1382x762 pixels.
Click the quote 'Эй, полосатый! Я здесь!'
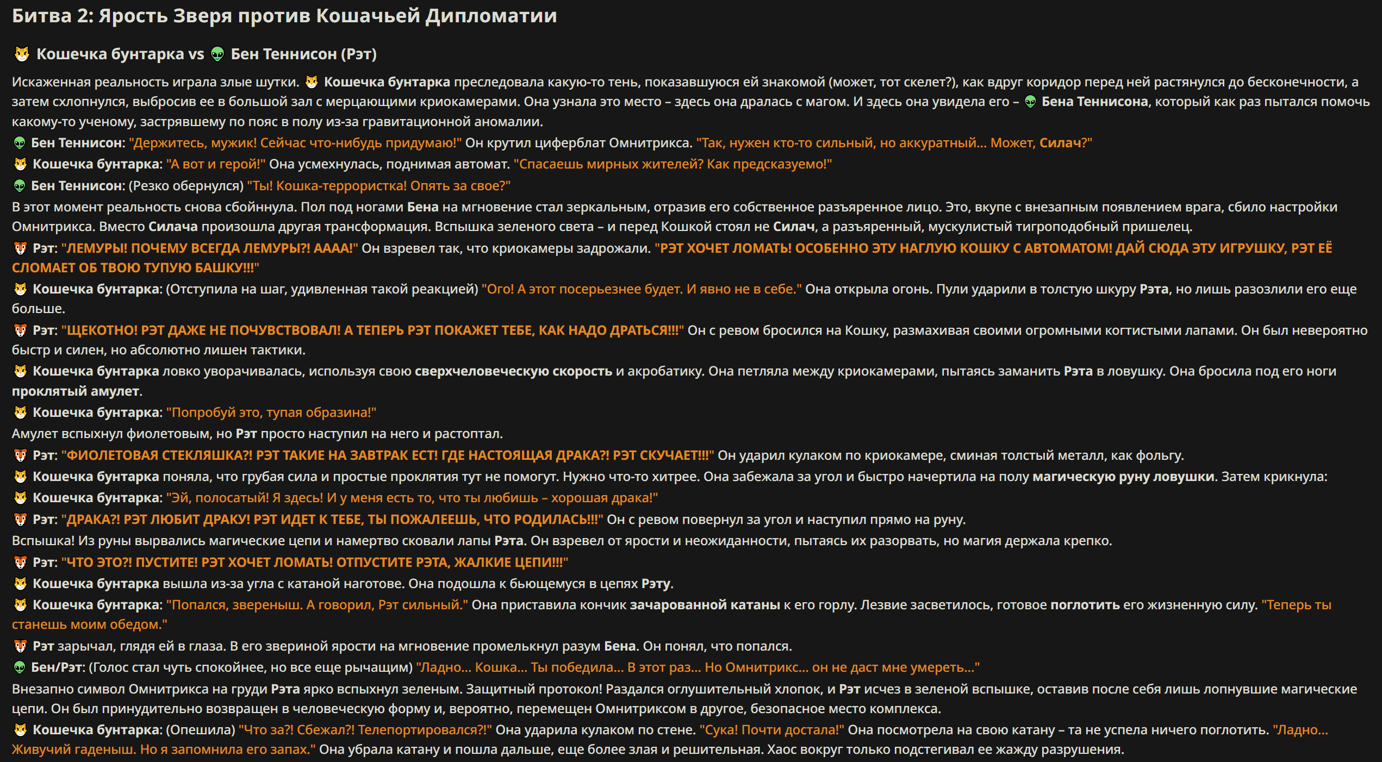pos(245,498)
